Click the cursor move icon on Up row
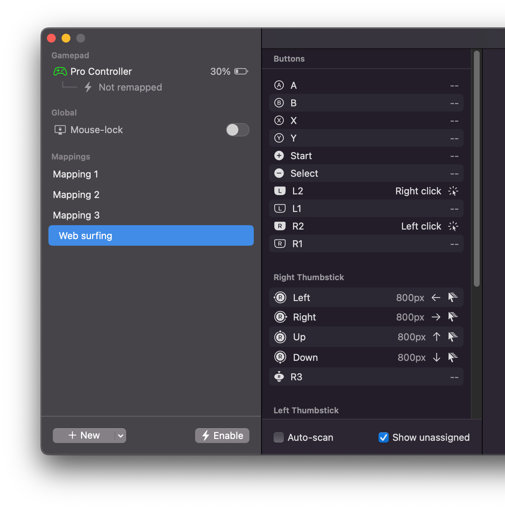 [x=453, y=336]
